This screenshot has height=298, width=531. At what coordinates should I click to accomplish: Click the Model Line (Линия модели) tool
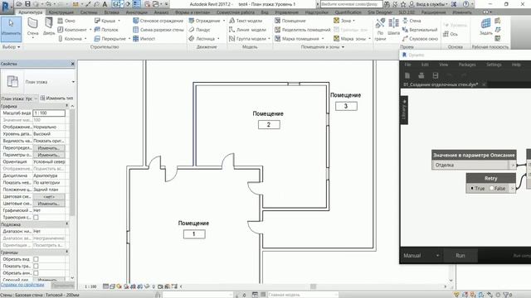point(247,30)
